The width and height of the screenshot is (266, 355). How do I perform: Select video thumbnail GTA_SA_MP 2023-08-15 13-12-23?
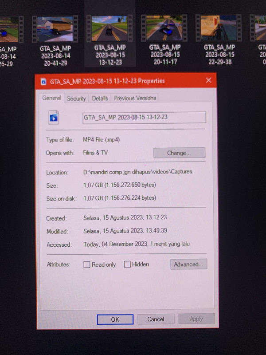coord(110,28)
